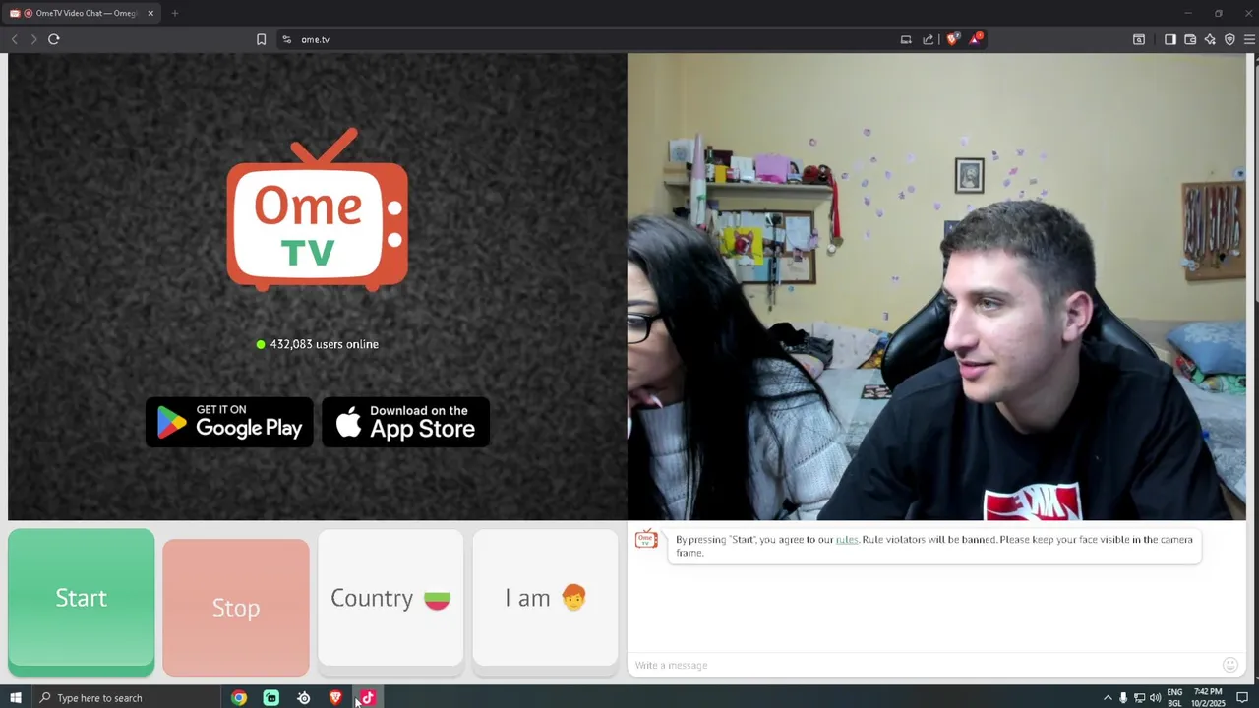Open Brave VPN shield icon
The width and height of the screenshot is (1259, 708).
tap(1229, 39)
